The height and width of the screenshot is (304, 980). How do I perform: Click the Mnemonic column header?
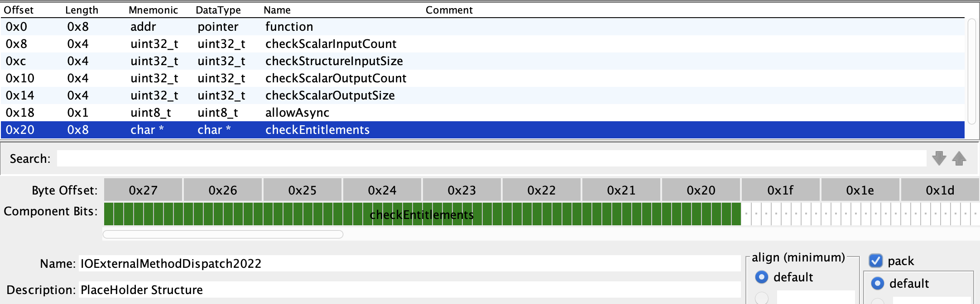click(x=153, y=10)
